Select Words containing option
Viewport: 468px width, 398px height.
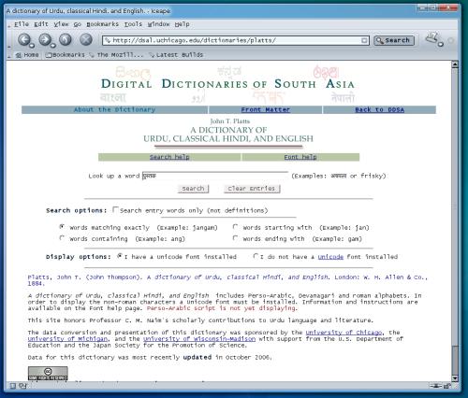[x=62, y=238]
